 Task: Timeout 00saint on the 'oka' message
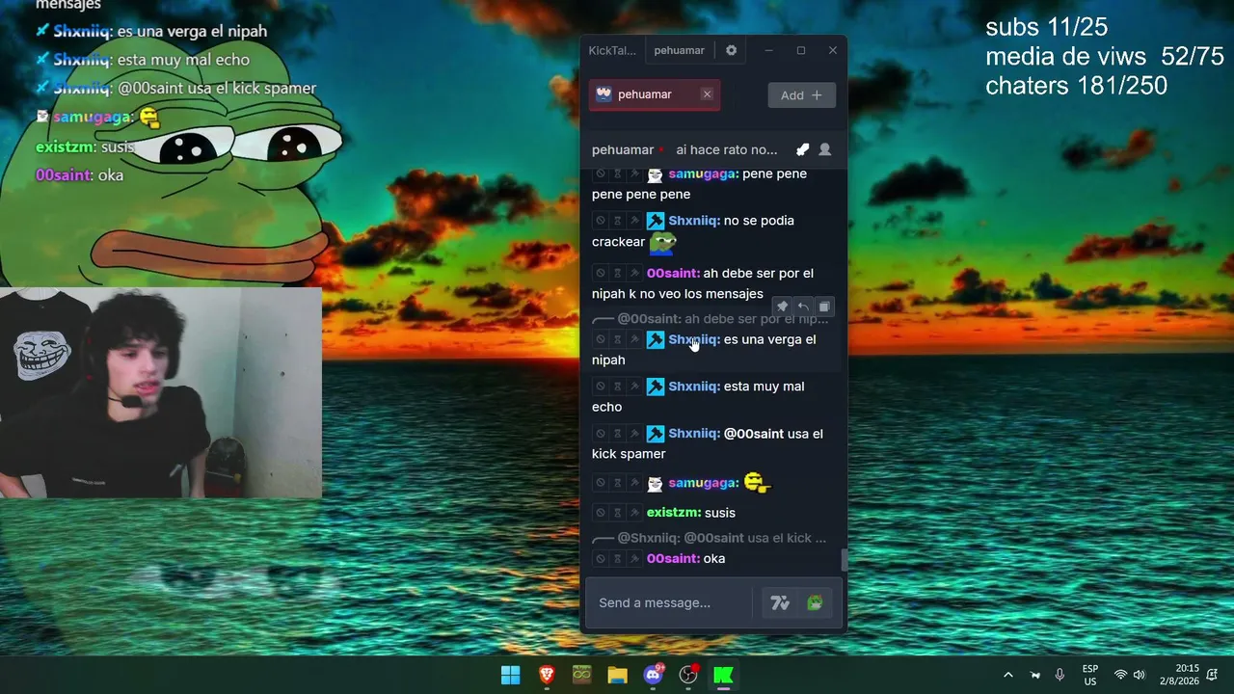click(618, 559)
